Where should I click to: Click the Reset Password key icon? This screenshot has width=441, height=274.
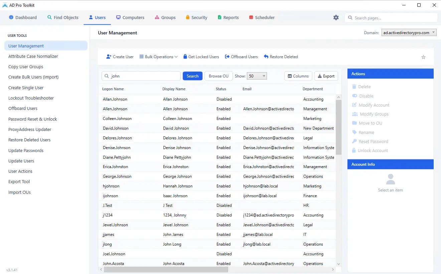tap(354, 141)
